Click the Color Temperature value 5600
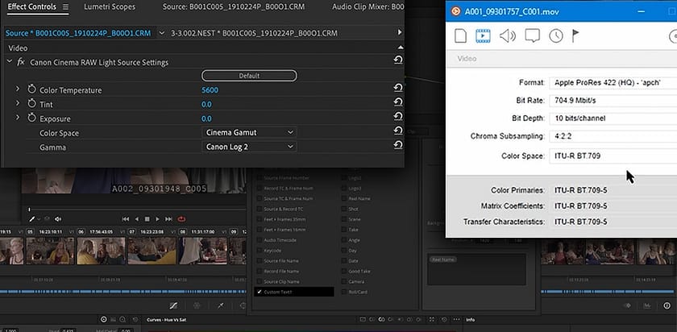677x332 pixels. (x=210, y=90)
